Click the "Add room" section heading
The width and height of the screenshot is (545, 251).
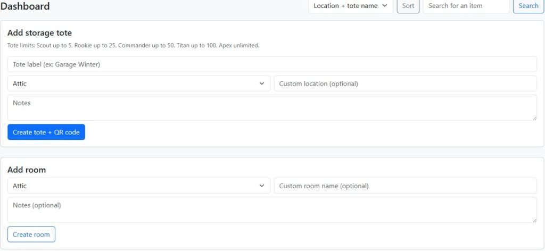[x=27, y=170]
